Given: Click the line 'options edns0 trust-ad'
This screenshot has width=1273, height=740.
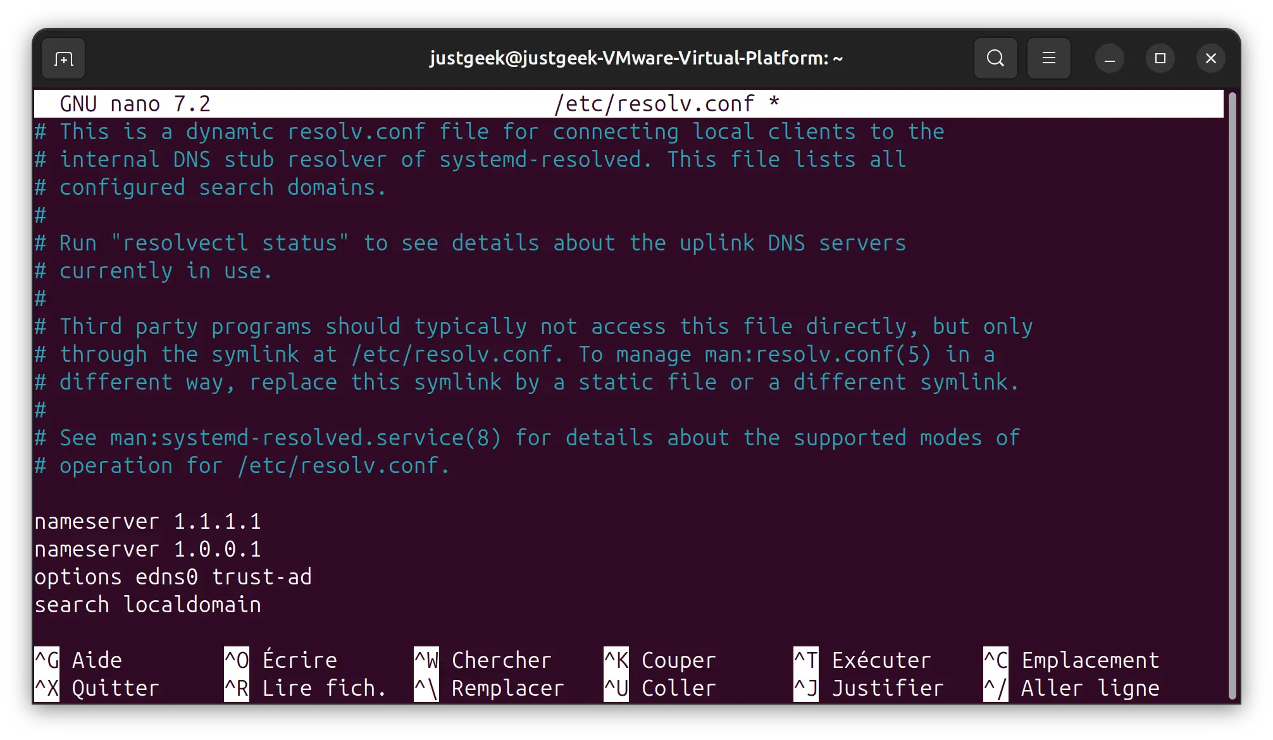Looking at the screenshot, I should point(173,577).
